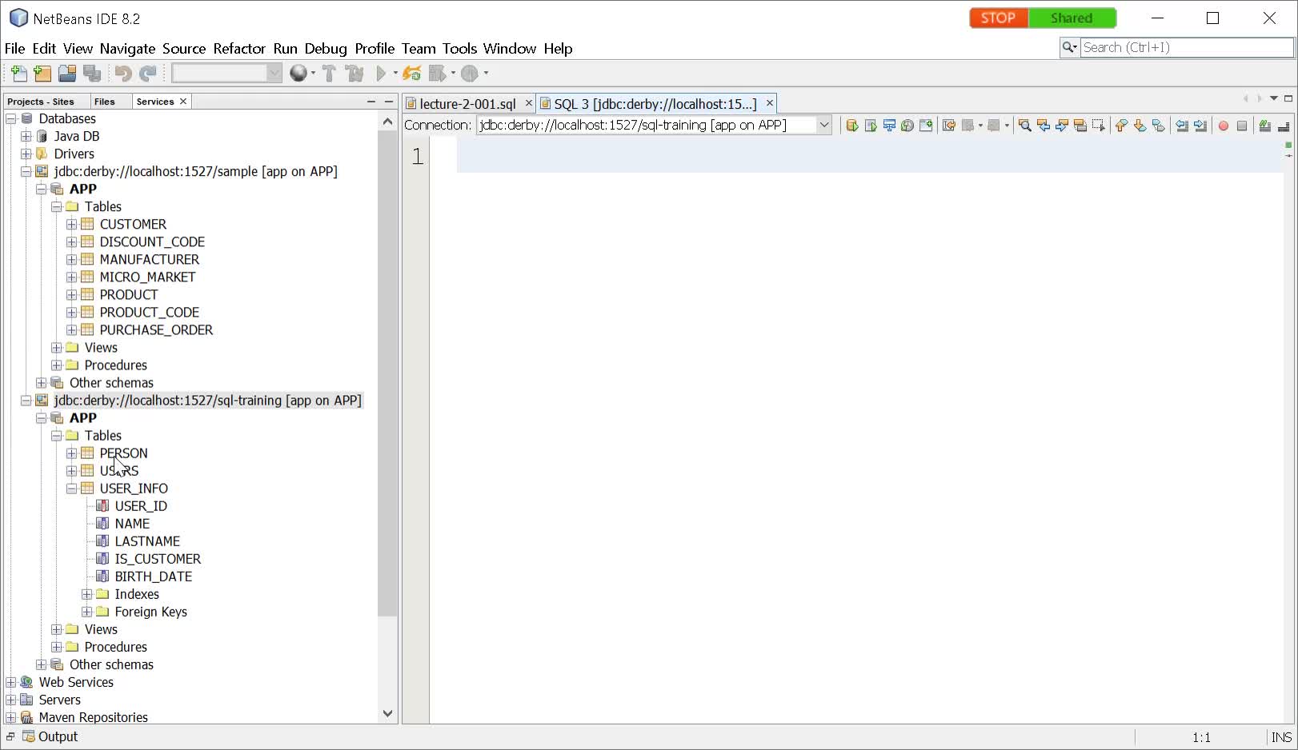Click the Last Edit navigation icon
The width and height of the screenshot is (1298, 750).
pos(949,126)
